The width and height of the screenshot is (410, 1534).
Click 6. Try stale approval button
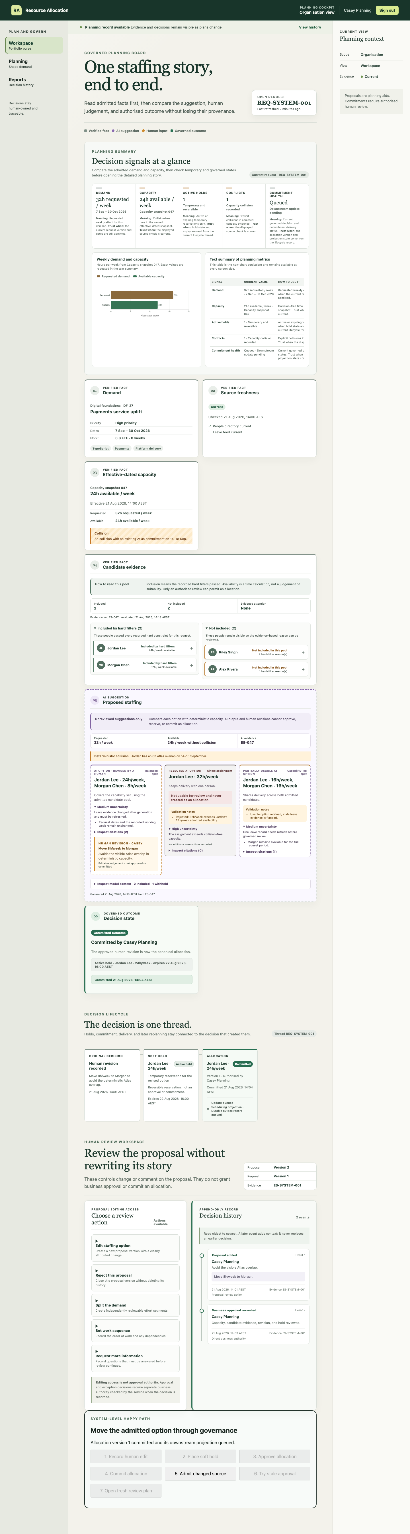(275, 1473)
